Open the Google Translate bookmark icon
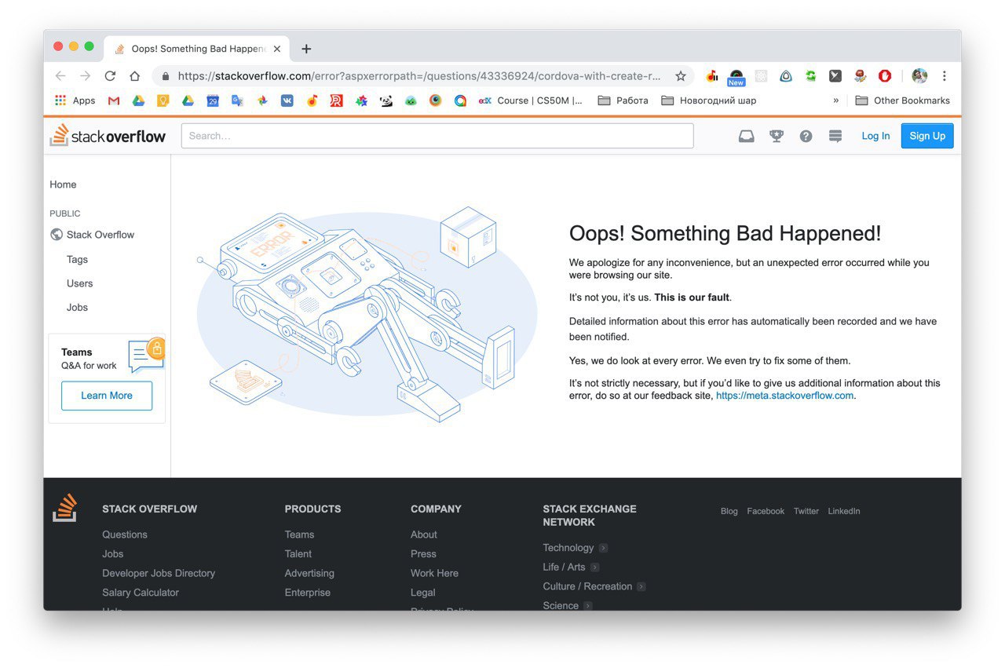The height and width of the screenshot is (668, 1005). [x=237, y=100]
